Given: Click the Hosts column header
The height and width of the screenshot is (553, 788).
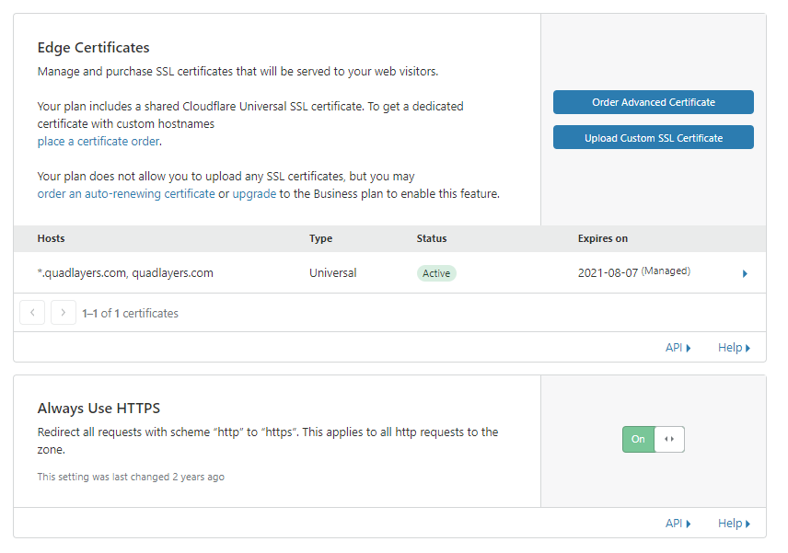Looking at the screenshot, I should (x=52, y=238).
